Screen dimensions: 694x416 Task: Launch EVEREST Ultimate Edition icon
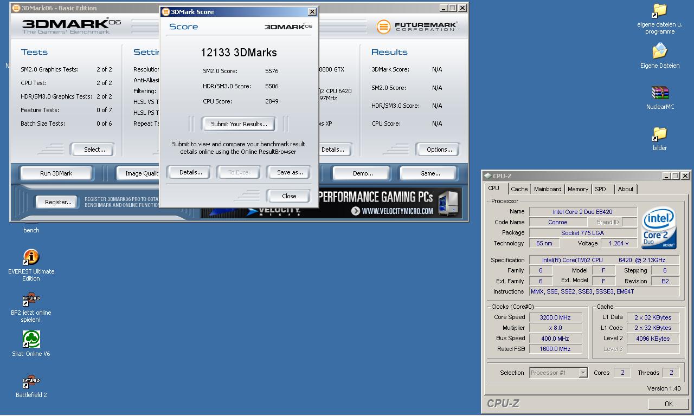coord(31,257)
